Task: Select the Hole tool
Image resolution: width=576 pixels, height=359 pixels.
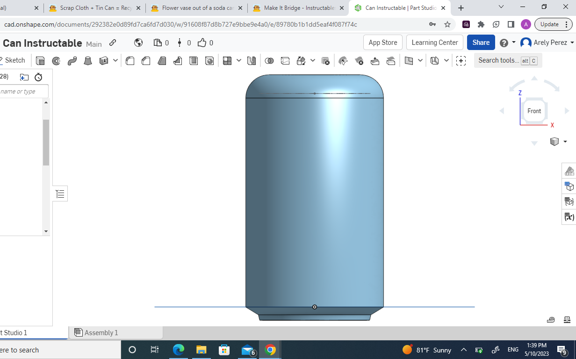Action: pos(209,60)
